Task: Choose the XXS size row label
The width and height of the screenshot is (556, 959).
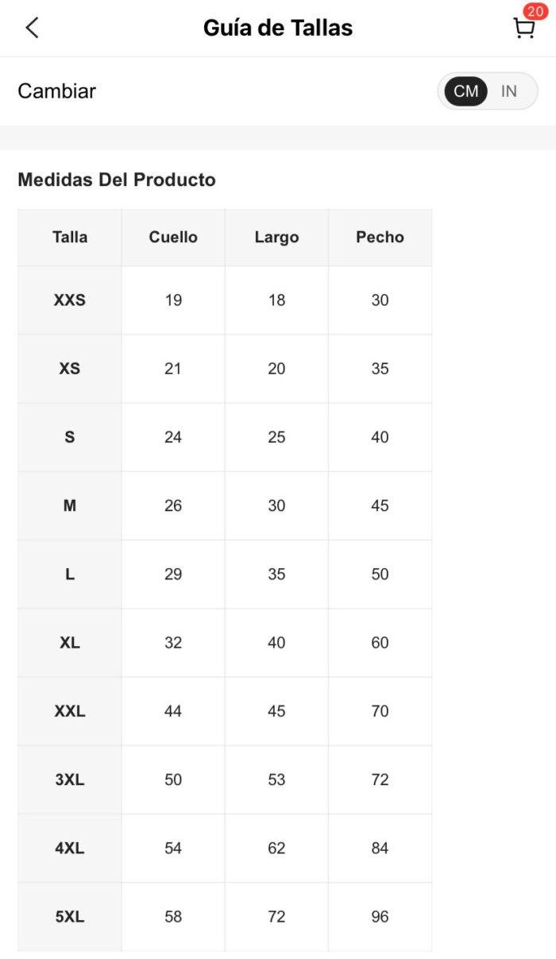Action: (x=70, y=300)
